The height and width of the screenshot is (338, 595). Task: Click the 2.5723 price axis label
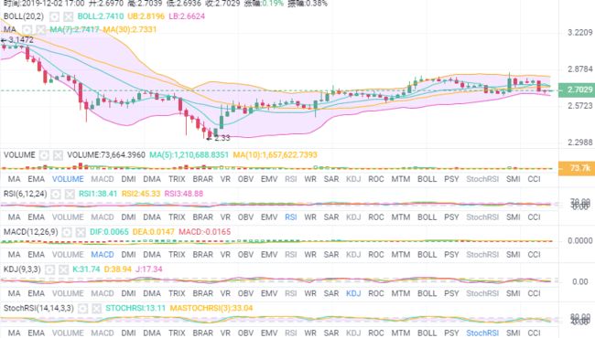pyautogui.click(x=580, y=106)
